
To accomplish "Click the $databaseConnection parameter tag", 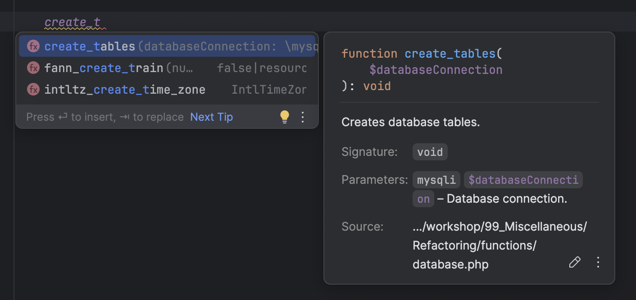I will click(523, 179).
